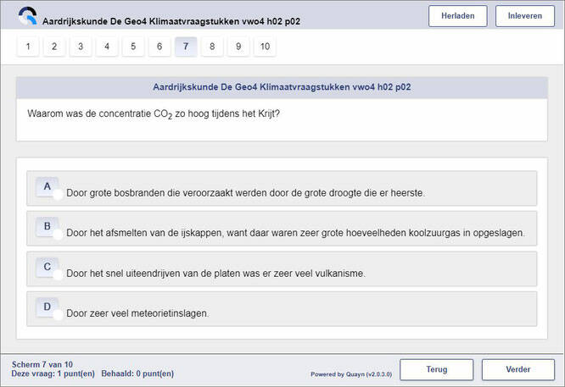Click the Herladen button

[x=457, y=16]
